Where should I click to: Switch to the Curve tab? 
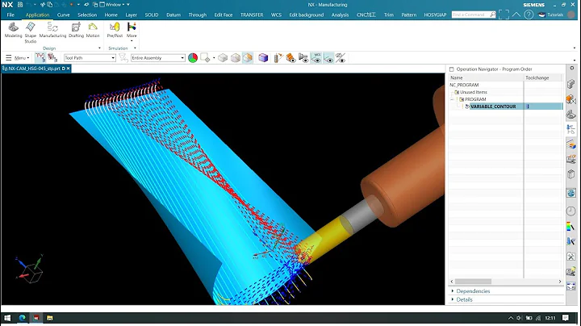64,15
